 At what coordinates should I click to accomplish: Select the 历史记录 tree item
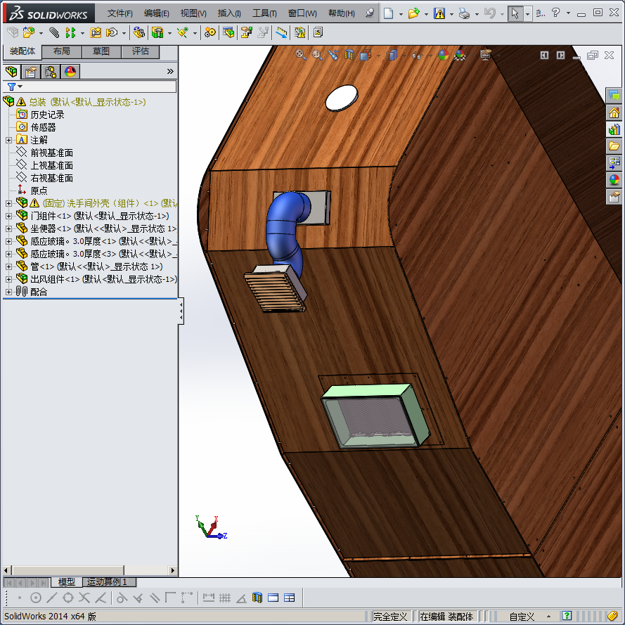click(x=47, y=115)
